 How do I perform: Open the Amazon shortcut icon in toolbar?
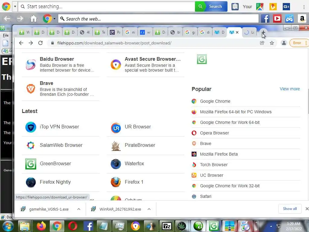(x=302, y=19)
